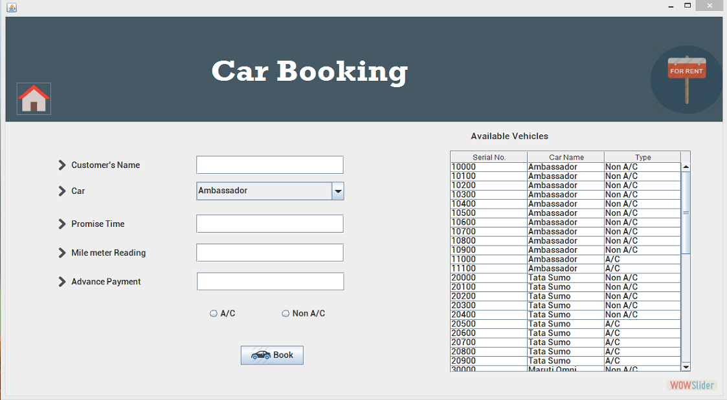Viewport: 727px width, 400px height.
Task: Select the Non A/C radio button
Action: [285, 313]
